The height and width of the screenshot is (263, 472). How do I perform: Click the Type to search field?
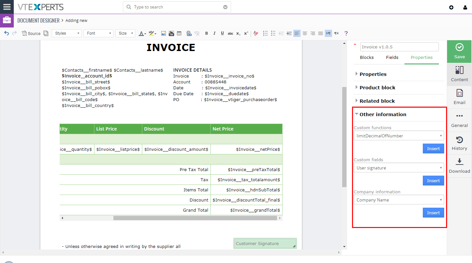click(x=177, y=7)
